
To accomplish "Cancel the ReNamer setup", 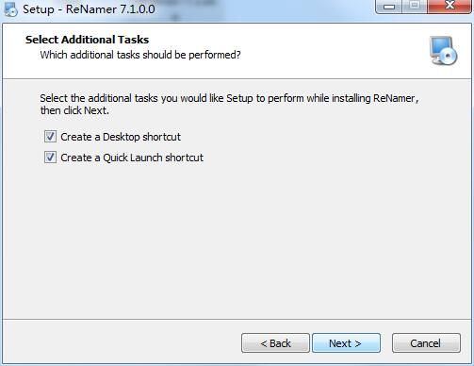I will 426,343.
